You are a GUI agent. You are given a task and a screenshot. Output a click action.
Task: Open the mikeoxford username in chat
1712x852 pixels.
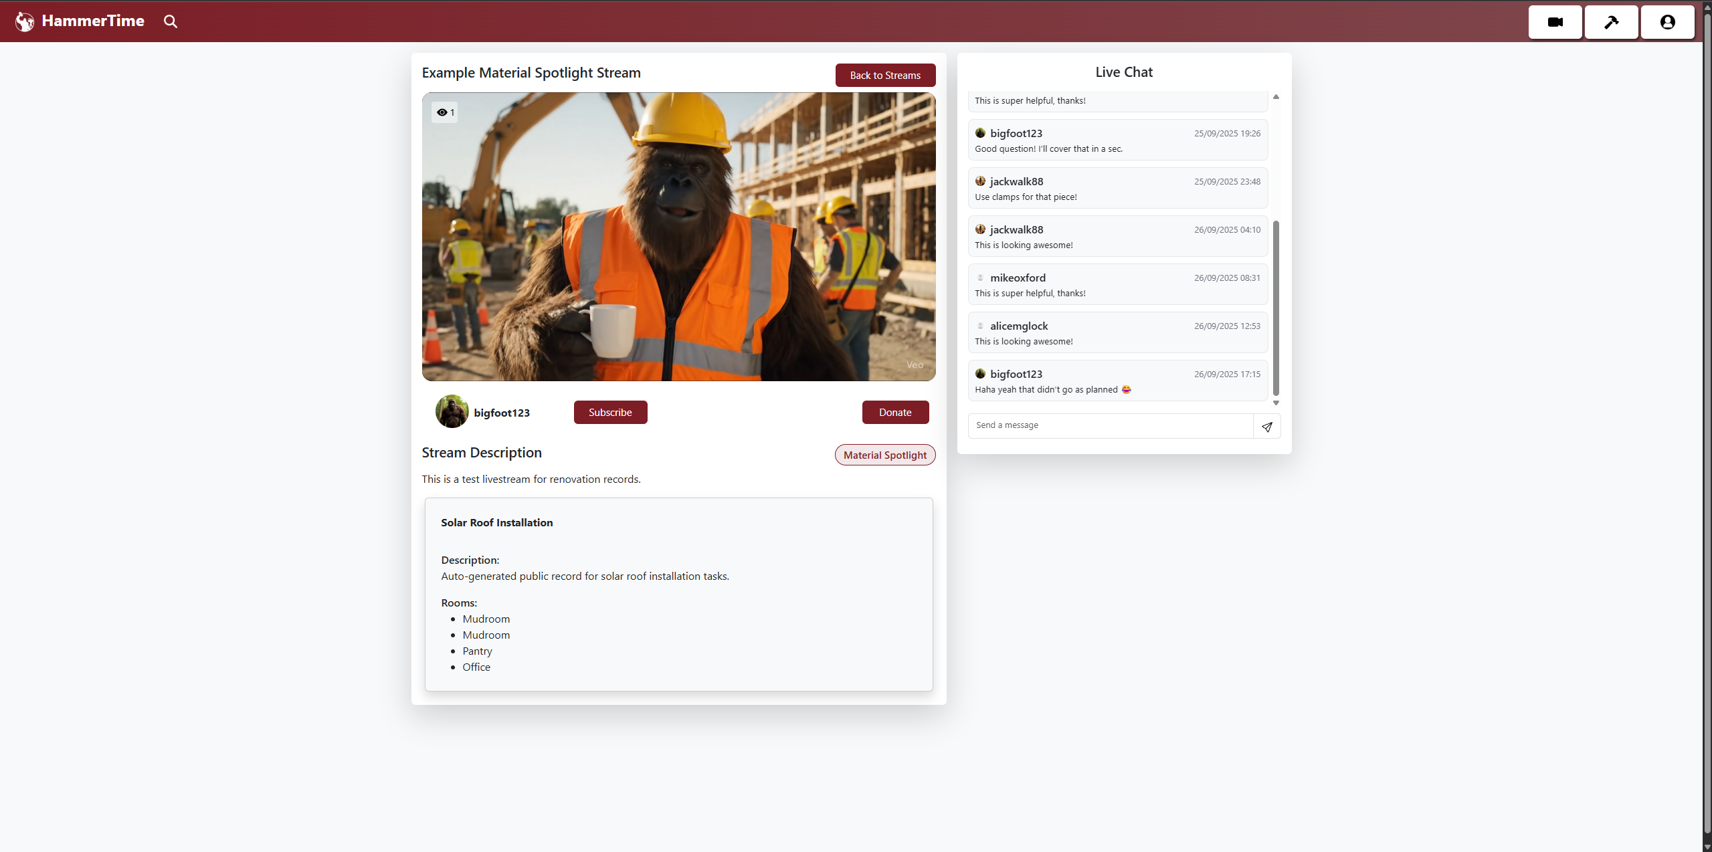click(1018, 278)
